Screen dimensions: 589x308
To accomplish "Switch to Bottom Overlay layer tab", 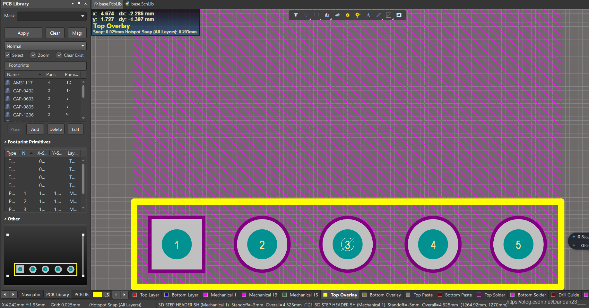I will click(382, 295).
